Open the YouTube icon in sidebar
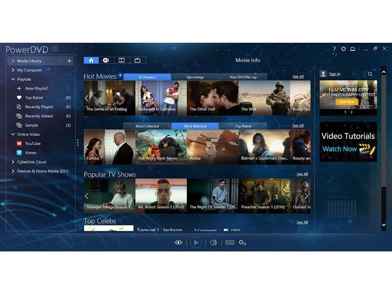392x294 pixels. click(19, 143)
